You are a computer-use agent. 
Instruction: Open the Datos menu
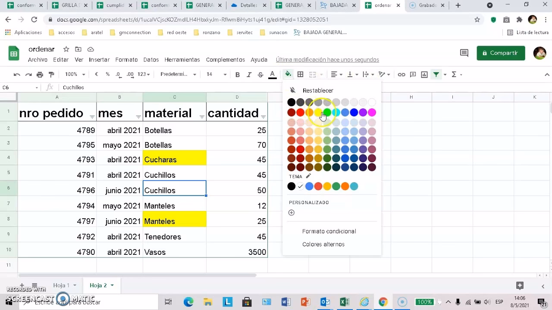[x=151, y=60]
